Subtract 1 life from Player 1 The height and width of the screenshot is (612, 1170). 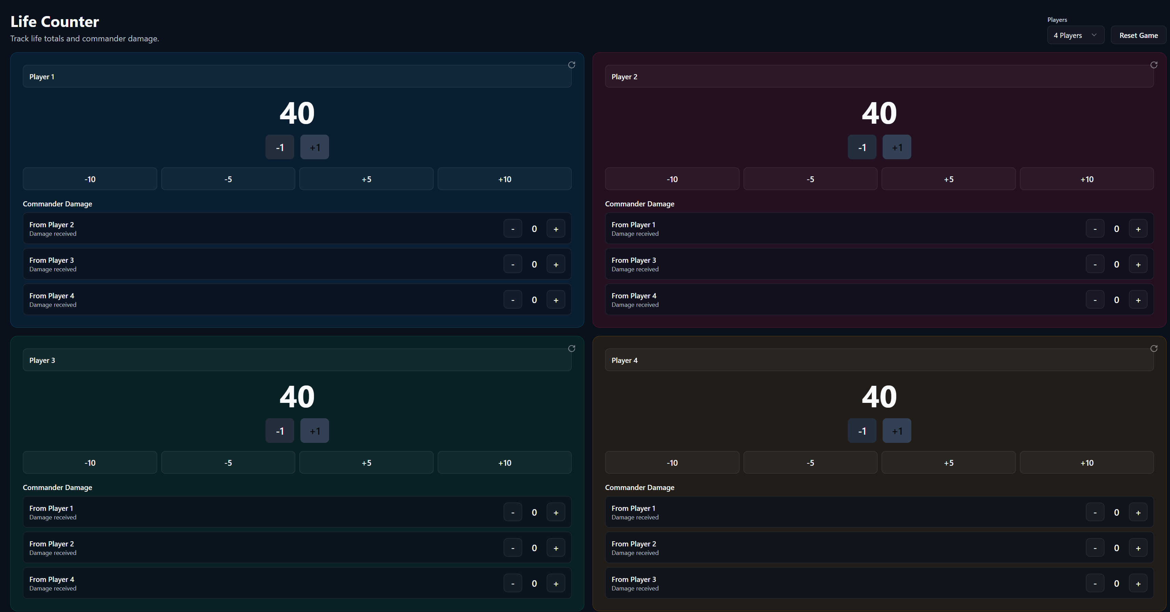click(x=280, y=147)
